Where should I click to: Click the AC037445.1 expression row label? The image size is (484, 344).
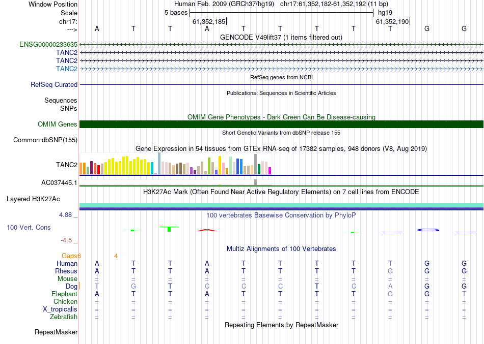[59, 182]
